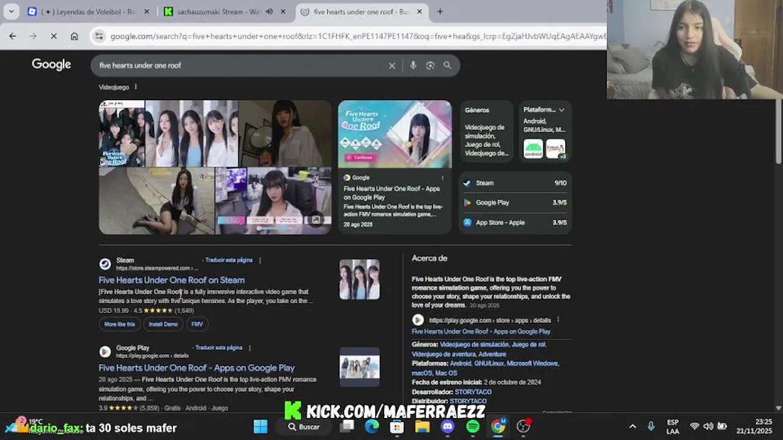Screen dimensions: 783x440
Task: Open the Acerca de Google Play source link
Action: pos(481,331)
